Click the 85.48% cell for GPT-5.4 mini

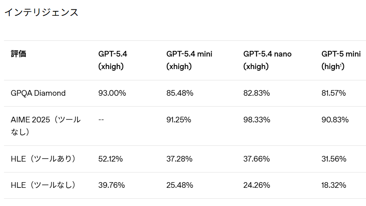[180, 93]
